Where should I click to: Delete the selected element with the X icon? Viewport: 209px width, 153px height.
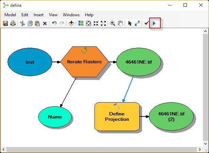45,23
